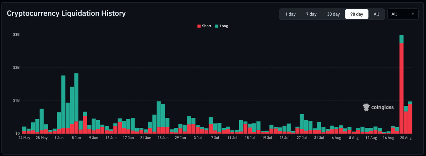Toggle the green Long legend series
Viewport: 426px width, 156px height.
tap(222, 26)
